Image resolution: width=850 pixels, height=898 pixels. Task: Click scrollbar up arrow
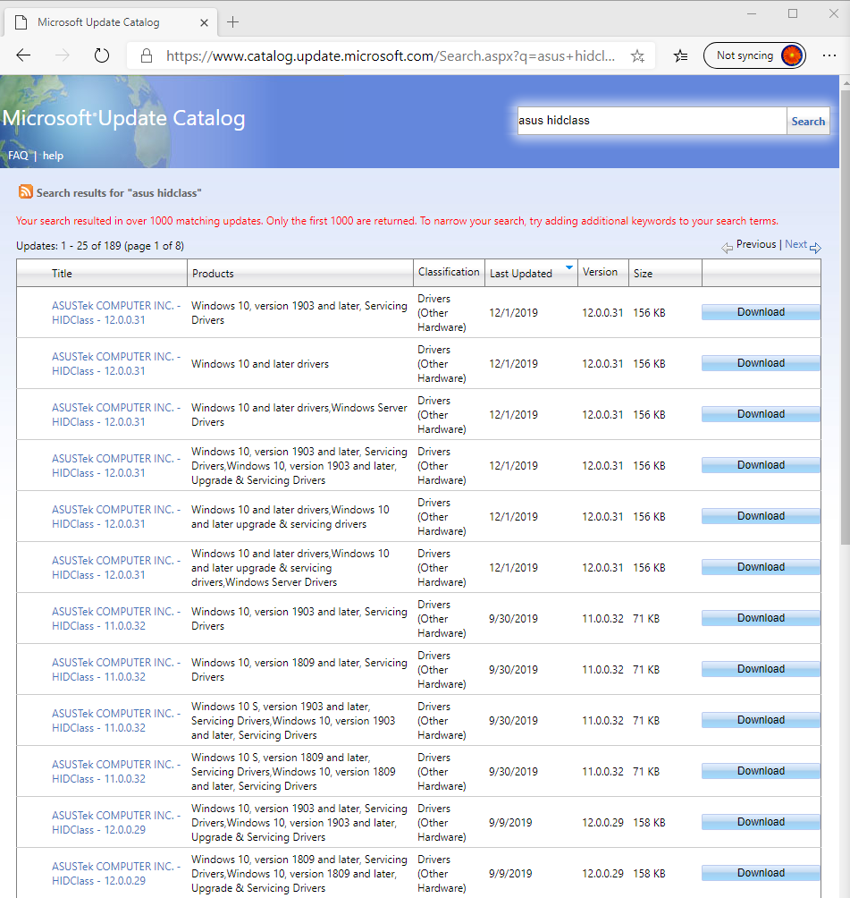tap(845, 82)
